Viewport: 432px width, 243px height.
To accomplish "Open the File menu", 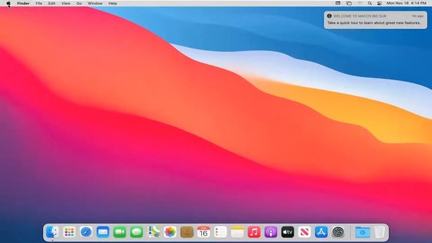I will (39, 3).
